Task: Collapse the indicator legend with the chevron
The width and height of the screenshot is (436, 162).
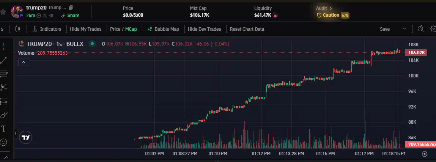Action: pos(24,62)
